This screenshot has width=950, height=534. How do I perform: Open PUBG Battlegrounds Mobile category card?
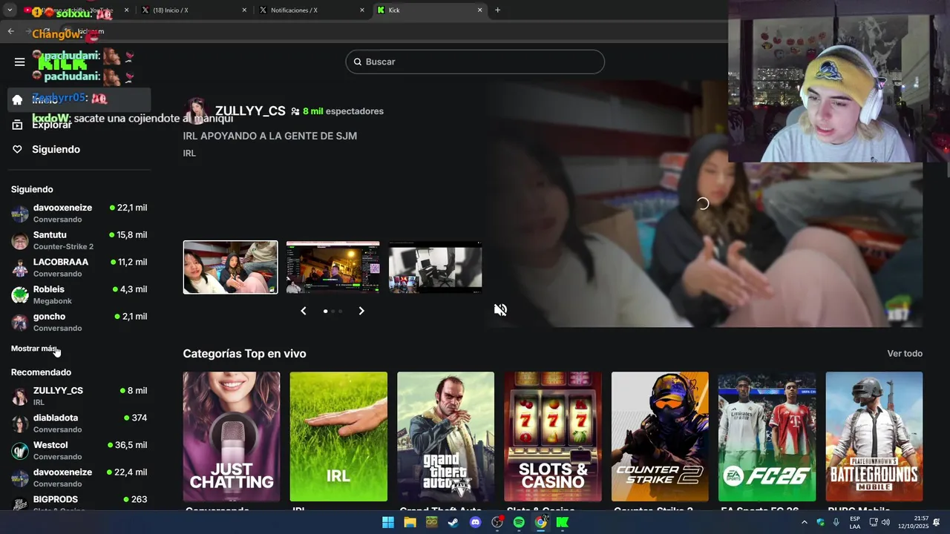pyautogui.click(x=874, y=437)
